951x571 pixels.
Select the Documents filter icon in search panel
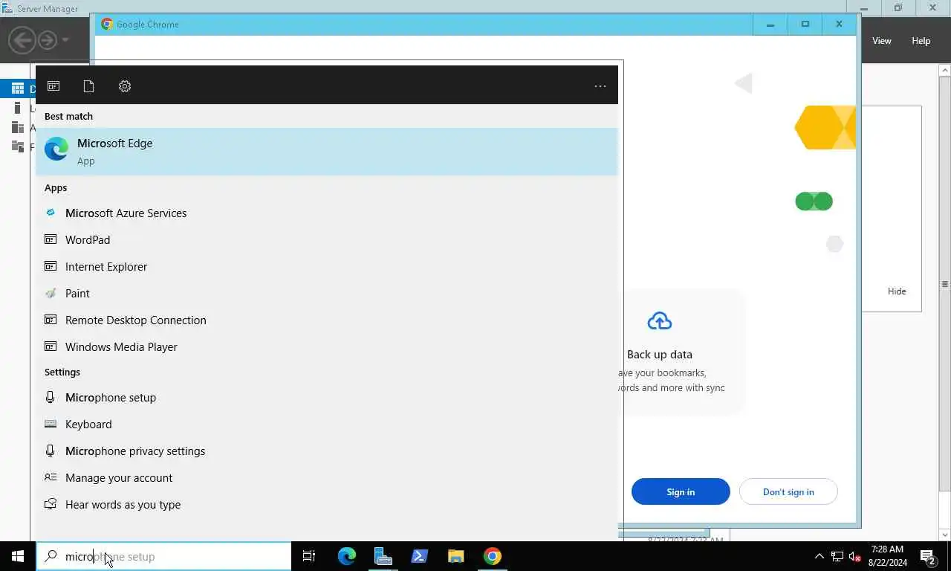click(88, 86)
